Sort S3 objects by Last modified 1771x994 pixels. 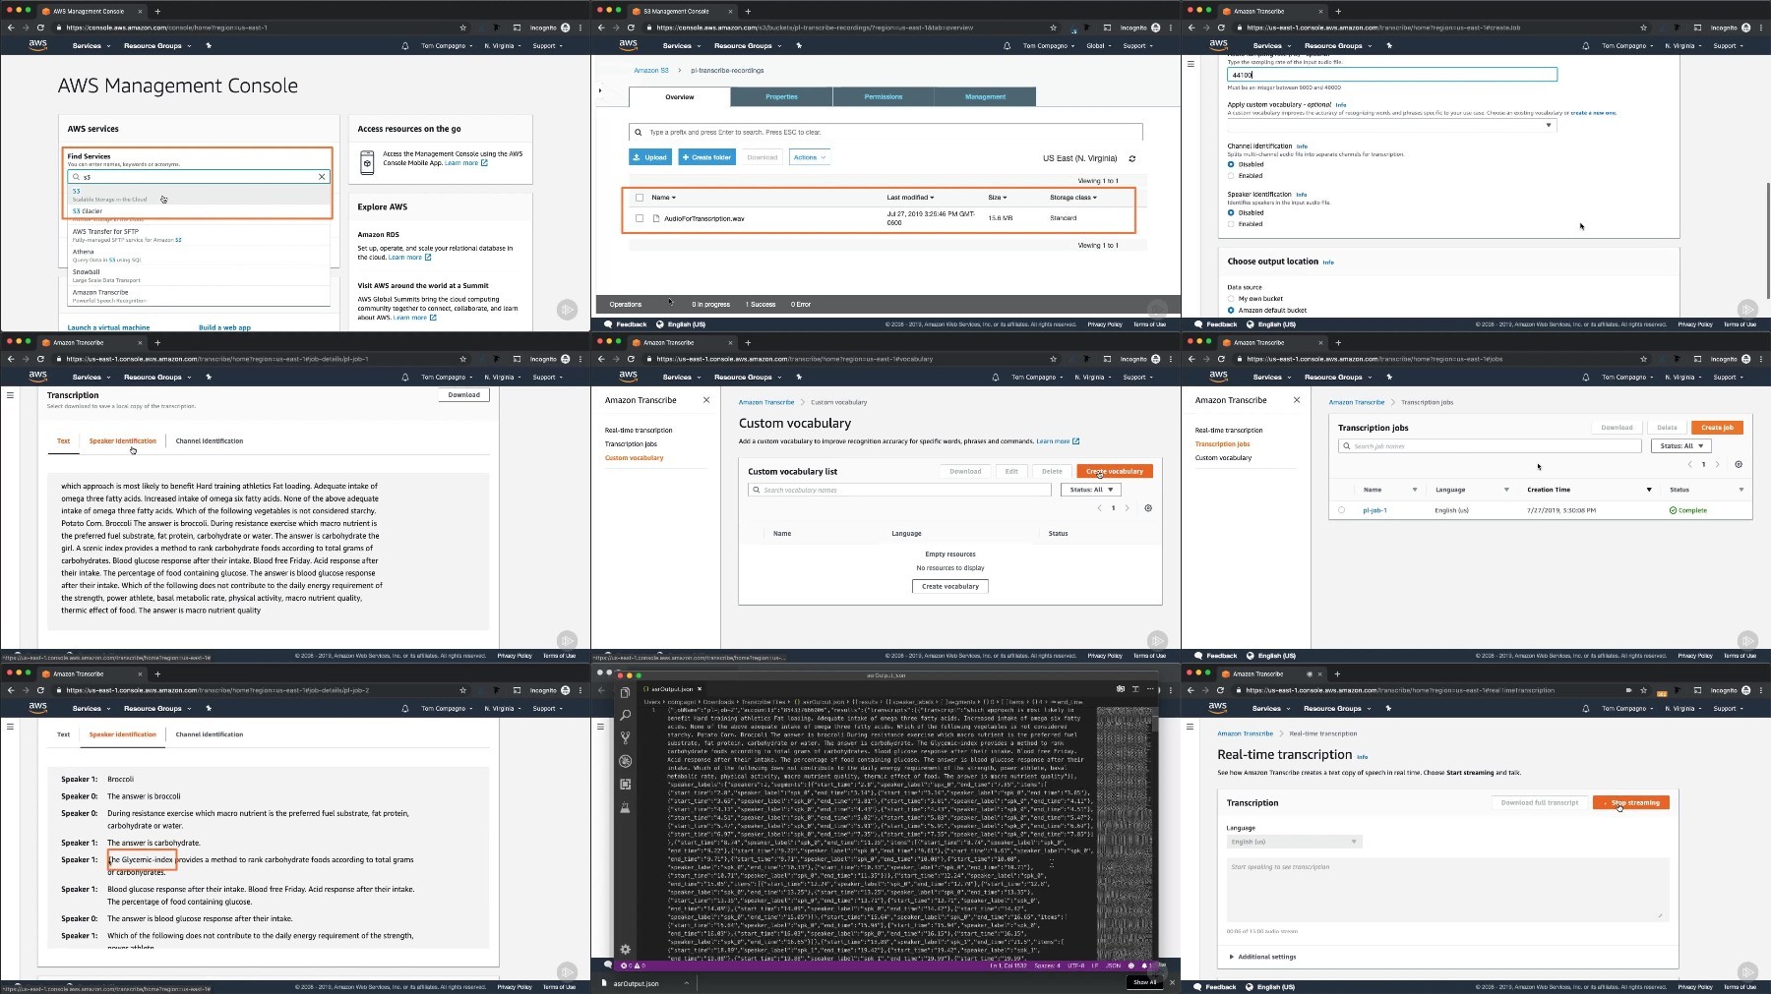(910, 198)
